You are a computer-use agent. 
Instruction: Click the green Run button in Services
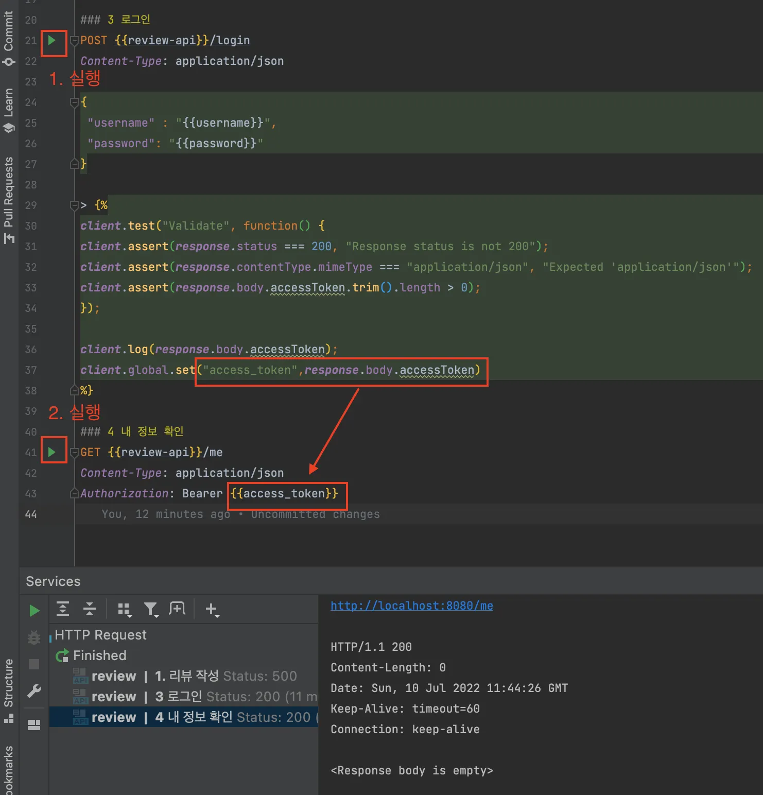point(34,611)
